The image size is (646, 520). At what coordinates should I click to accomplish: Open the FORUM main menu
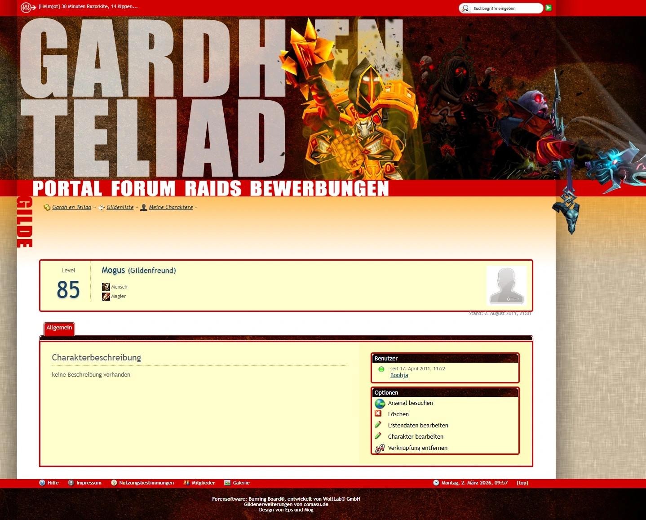143,188
